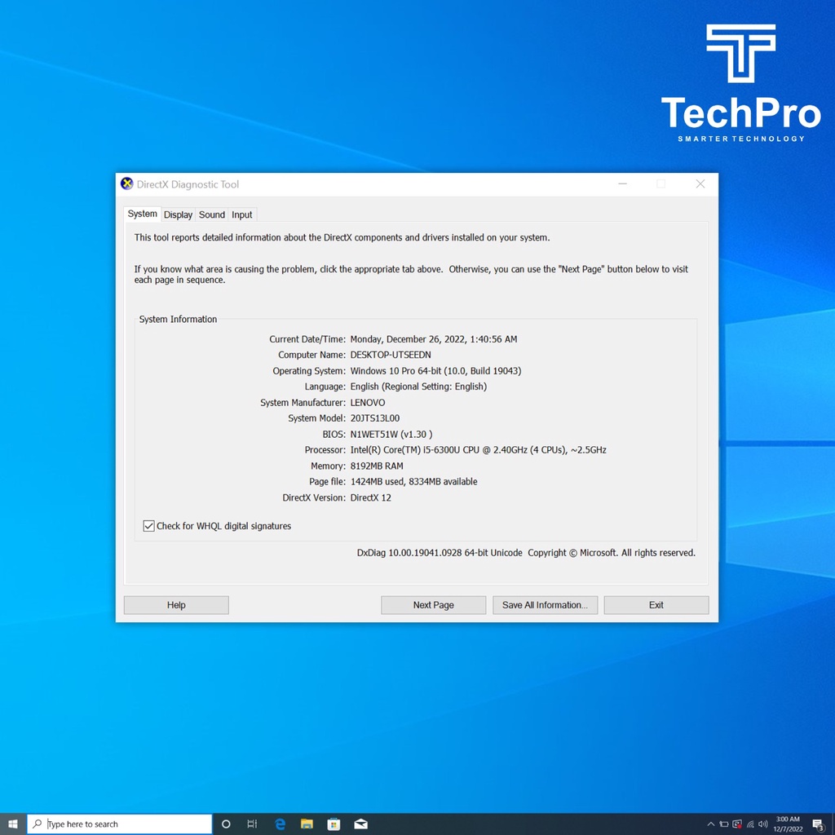Switch to the Sound tab
The height and width of the screenshot is (835, 835).
pos(212,214)
